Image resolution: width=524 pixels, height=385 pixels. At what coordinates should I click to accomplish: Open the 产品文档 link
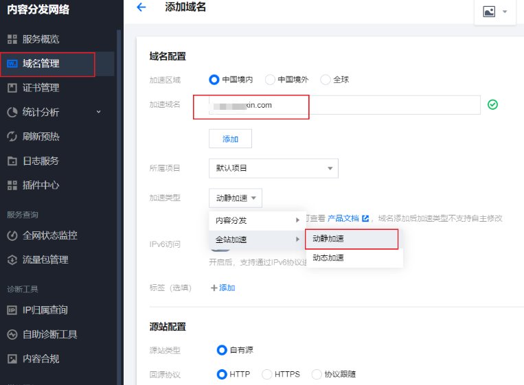[343, 218]
